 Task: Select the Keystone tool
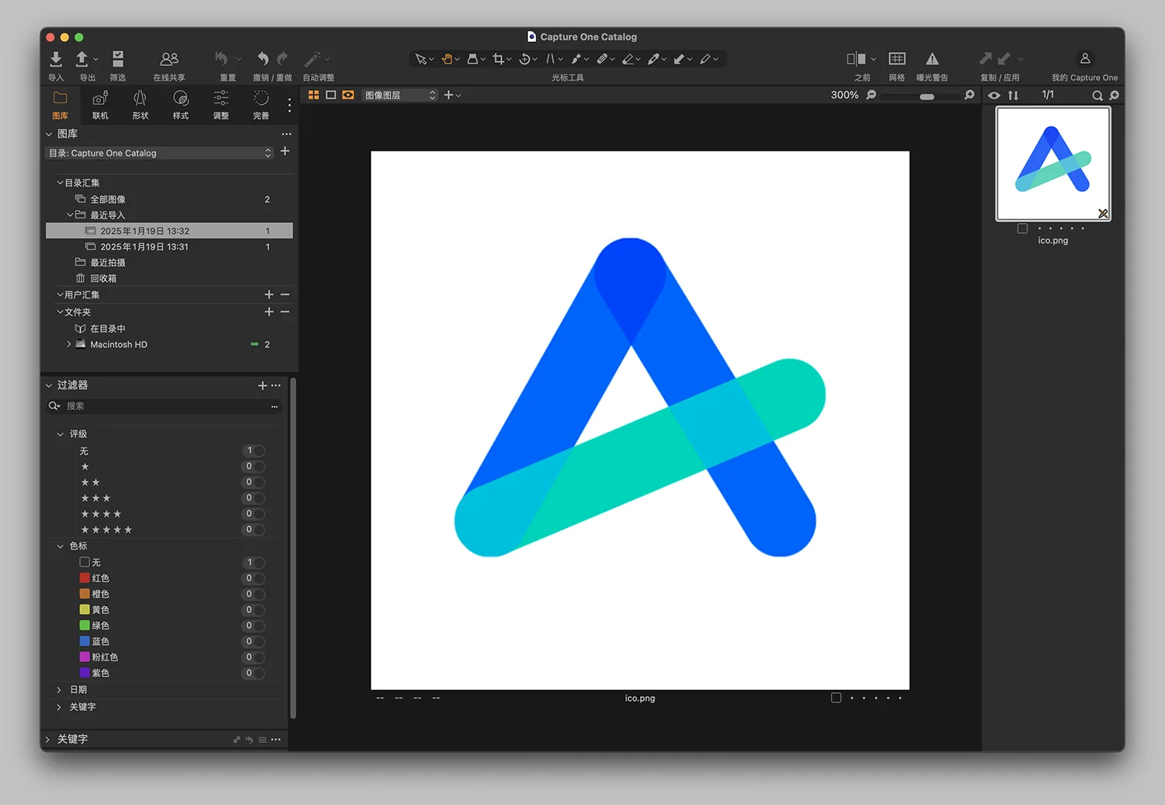coord(550,59)
